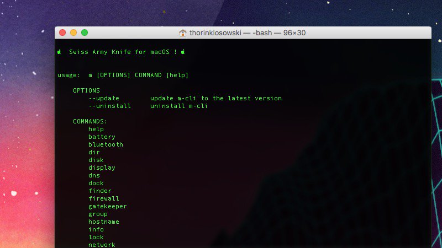Click the "disk" command line
Screen dimensions: 442x248
click(96, 160)
